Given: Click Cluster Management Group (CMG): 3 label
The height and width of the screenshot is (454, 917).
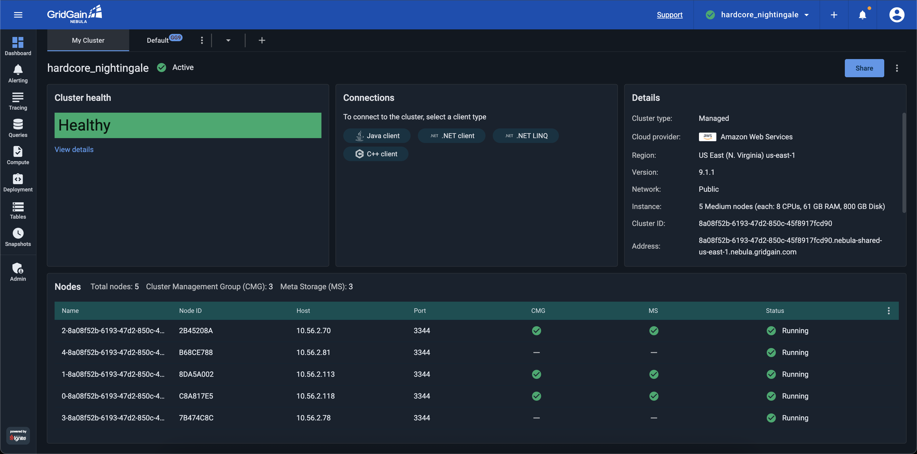Looking at the screenshot, I should coord(209,286).
